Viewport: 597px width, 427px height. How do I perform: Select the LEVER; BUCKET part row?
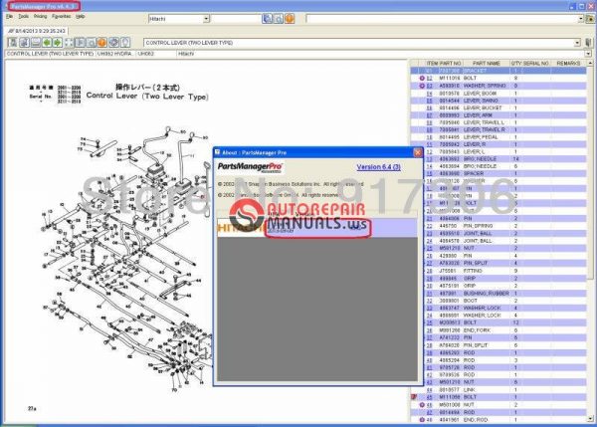click(498, 108)
